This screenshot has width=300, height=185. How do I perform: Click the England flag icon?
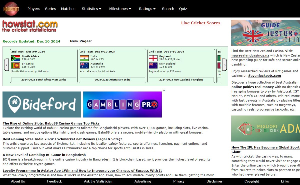tap(153, 58)
